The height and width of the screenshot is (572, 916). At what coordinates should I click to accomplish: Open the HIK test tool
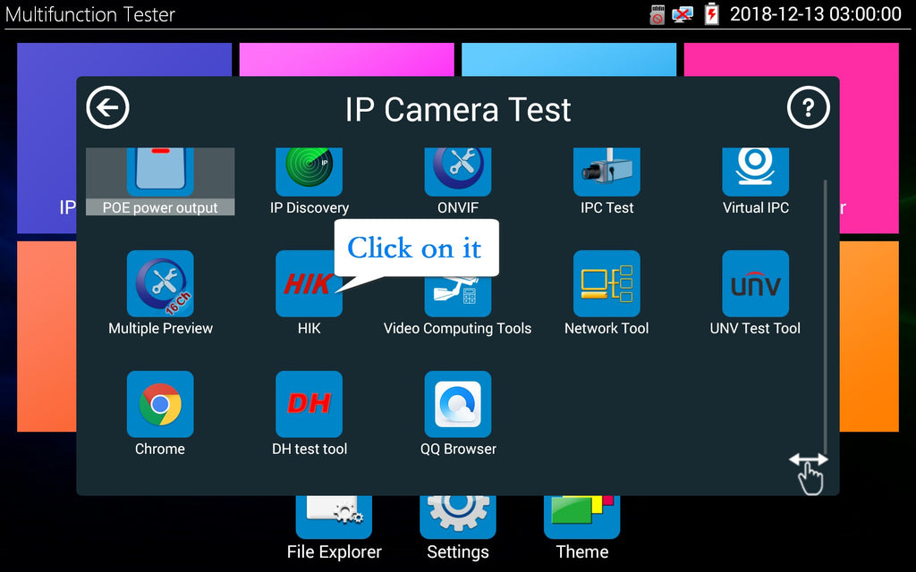point(308,284)
